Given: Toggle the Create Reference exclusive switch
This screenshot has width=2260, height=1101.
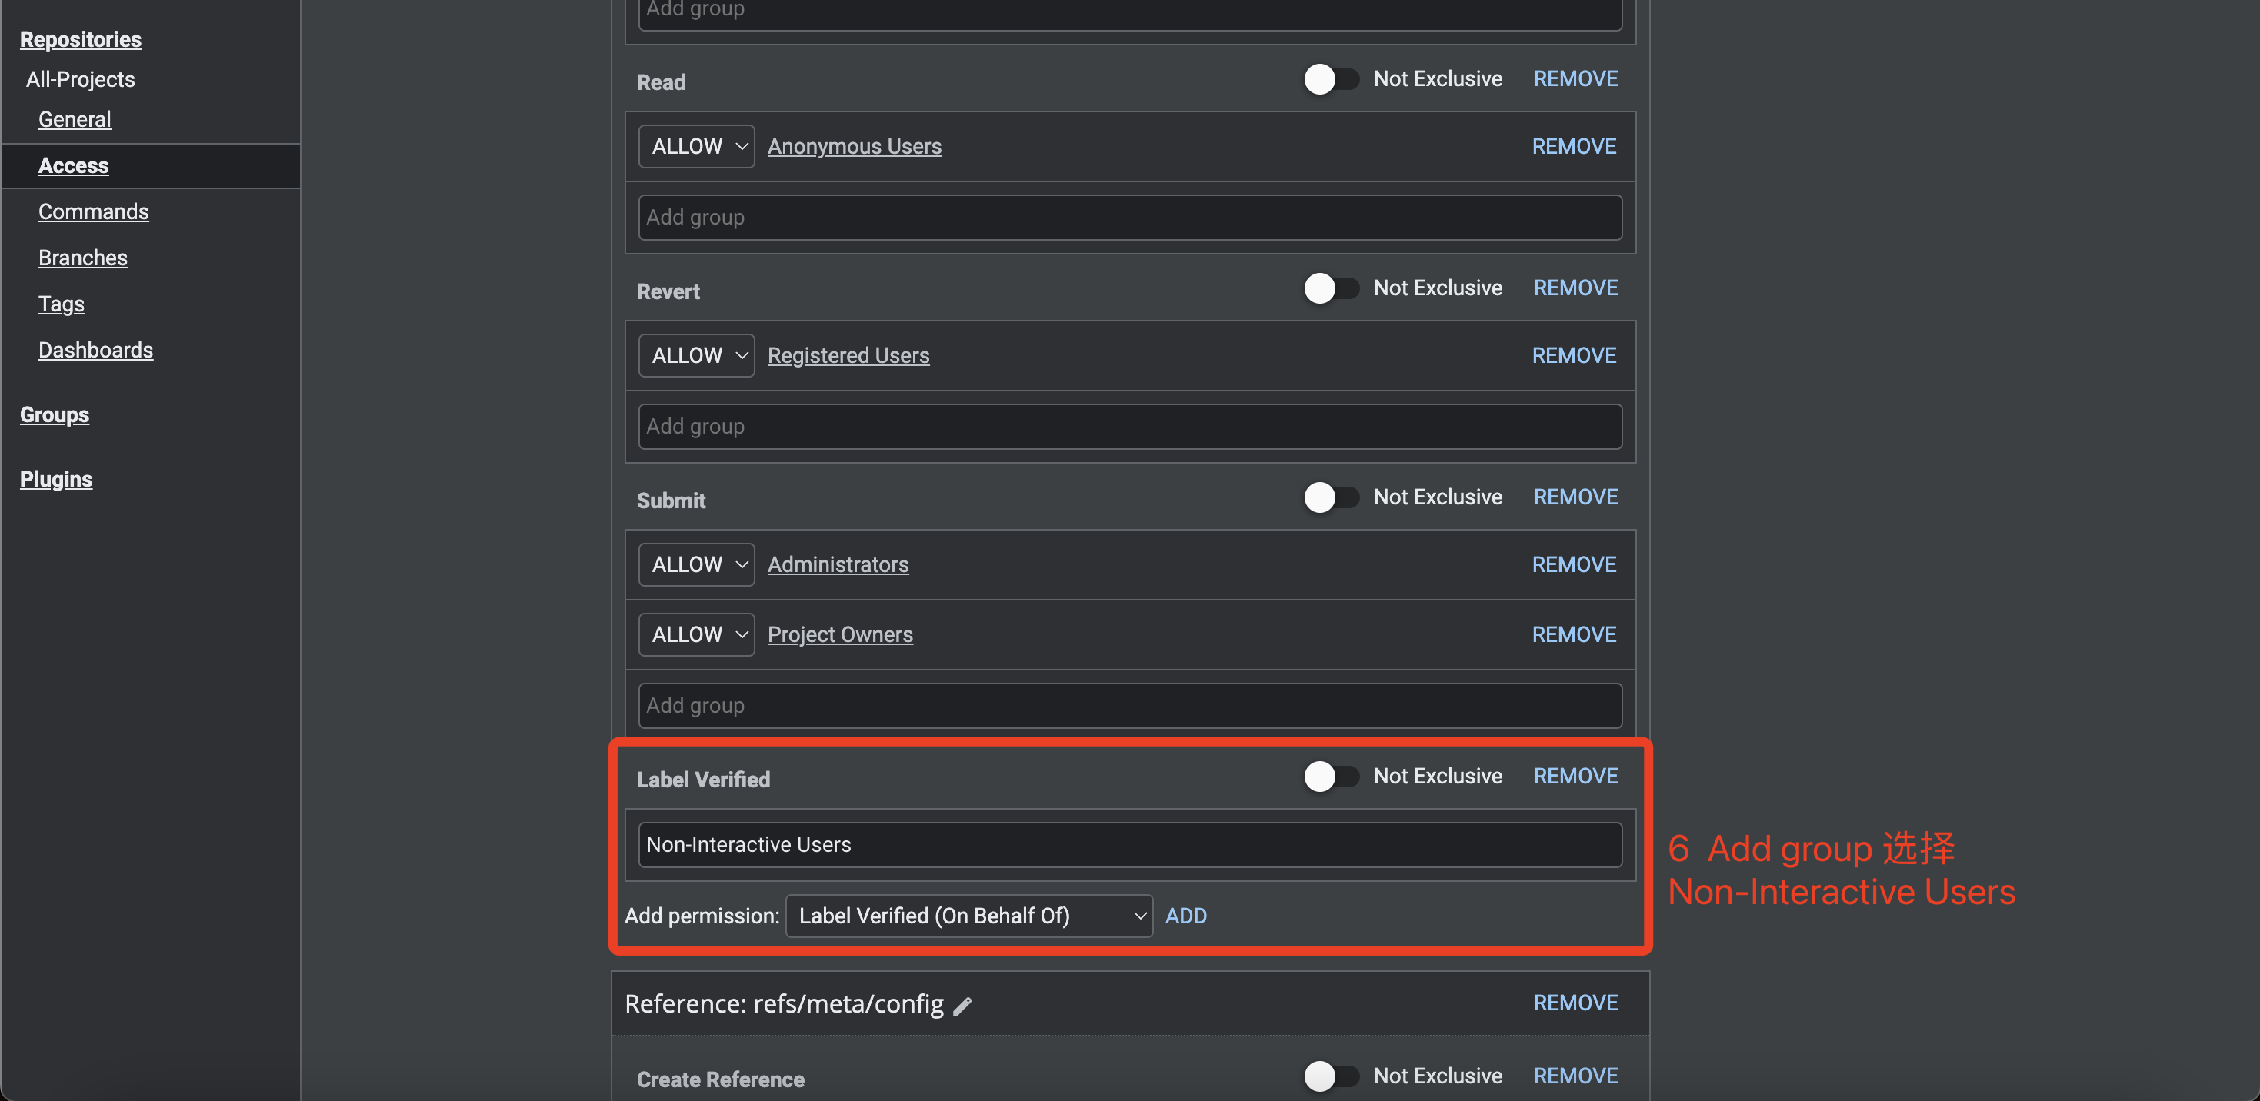Looking at the screenshot, I should [1330, 1076].
